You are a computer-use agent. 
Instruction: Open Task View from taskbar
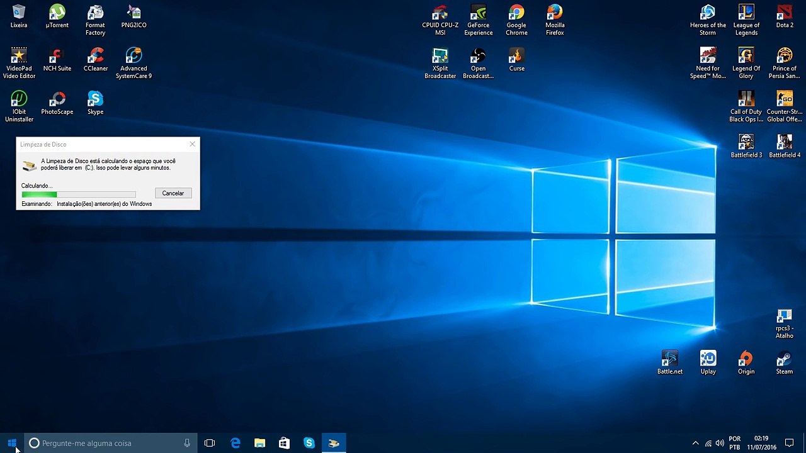[210, 443]
